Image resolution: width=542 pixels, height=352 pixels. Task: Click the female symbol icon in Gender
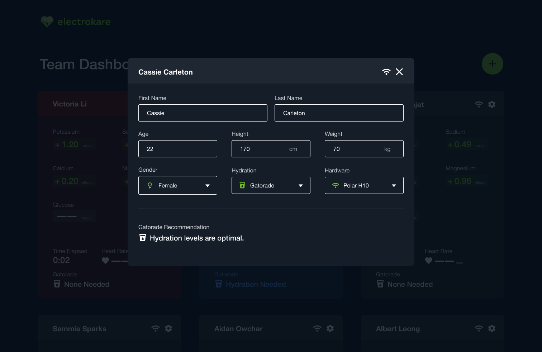click(150, 185)
